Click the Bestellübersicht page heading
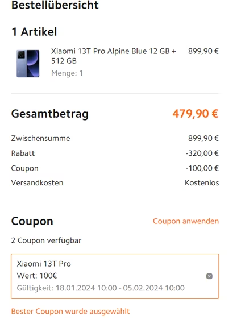The height and width of the screenshot is (328, 241). pos(55,5)
